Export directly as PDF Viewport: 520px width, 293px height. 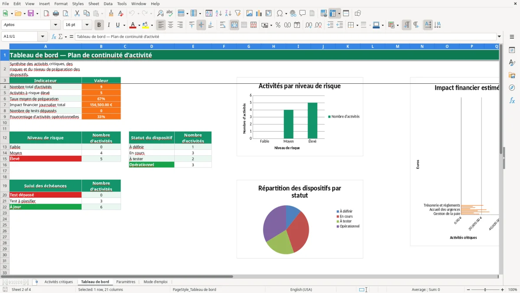pos(46,13)
